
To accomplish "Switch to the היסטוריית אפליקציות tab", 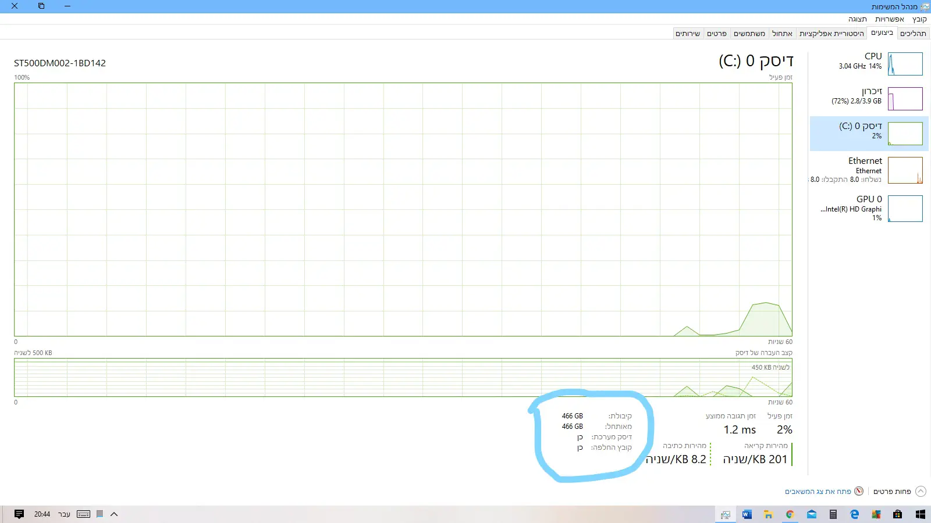I will coord(831,34).
